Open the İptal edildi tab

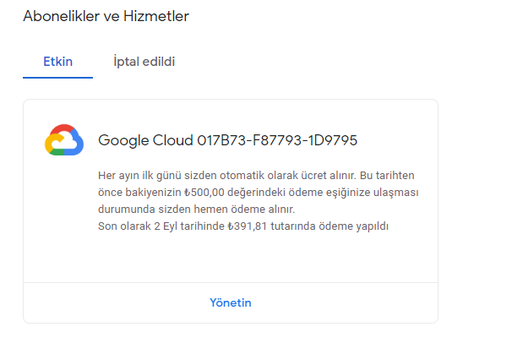coord(144,62)
